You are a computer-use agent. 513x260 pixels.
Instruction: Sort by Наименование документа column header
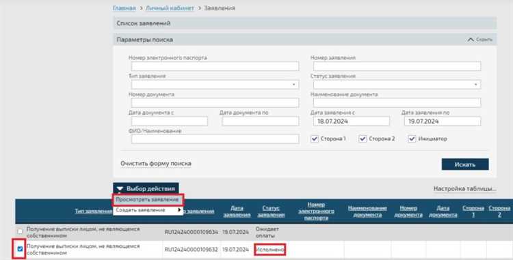[367, 211]
